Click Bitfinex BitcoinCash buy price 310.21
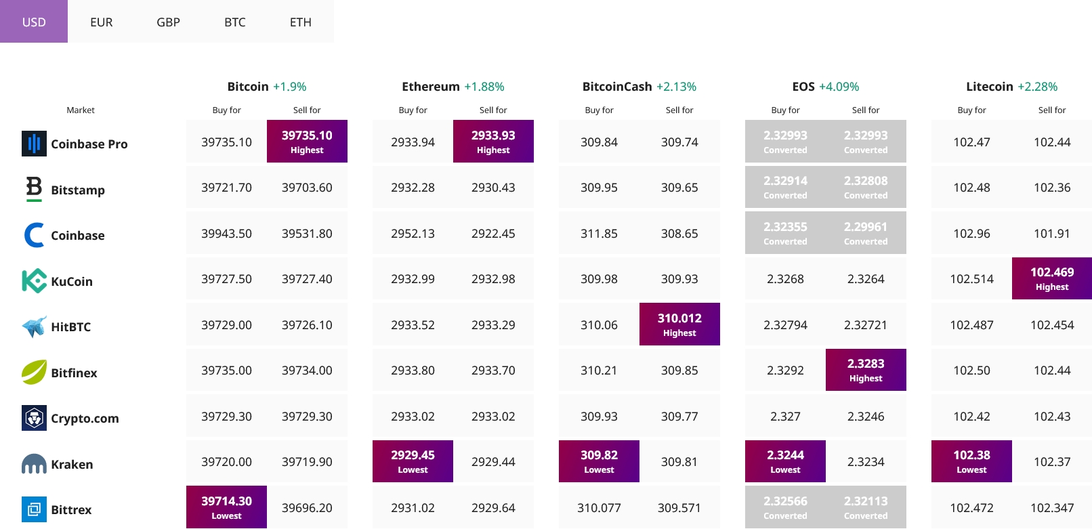Screen dimensions: 1092x529 point(599,370)
